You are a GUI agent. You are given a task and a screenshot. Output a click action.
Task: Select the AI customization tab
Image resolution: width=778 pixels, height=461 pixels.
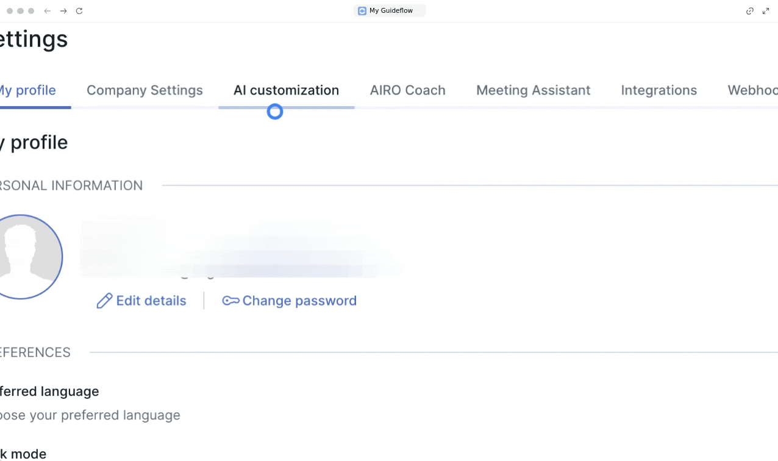pyautogui.click(x=286, y=90)
